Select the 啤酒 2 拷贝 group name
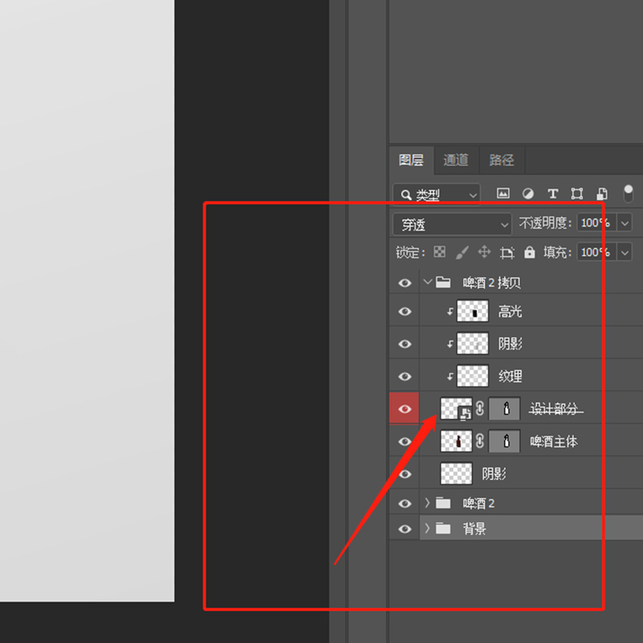 pyautogui.click(x=492, y=282)
